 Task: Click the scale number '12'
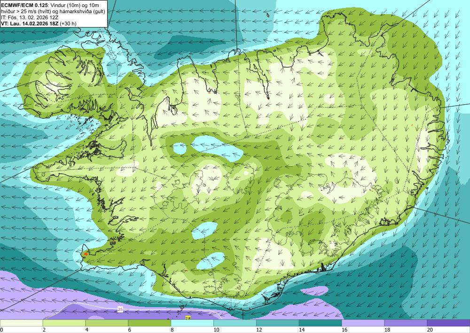click(x=259, y=330)
